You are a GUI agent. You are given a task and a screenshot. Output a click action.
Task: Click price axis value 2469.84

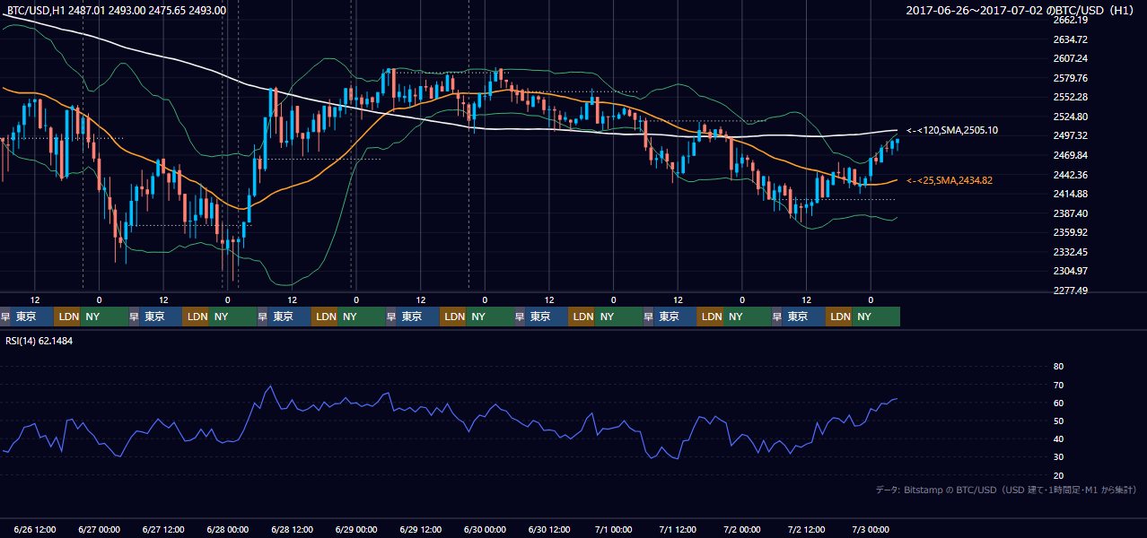(1070, 155)
